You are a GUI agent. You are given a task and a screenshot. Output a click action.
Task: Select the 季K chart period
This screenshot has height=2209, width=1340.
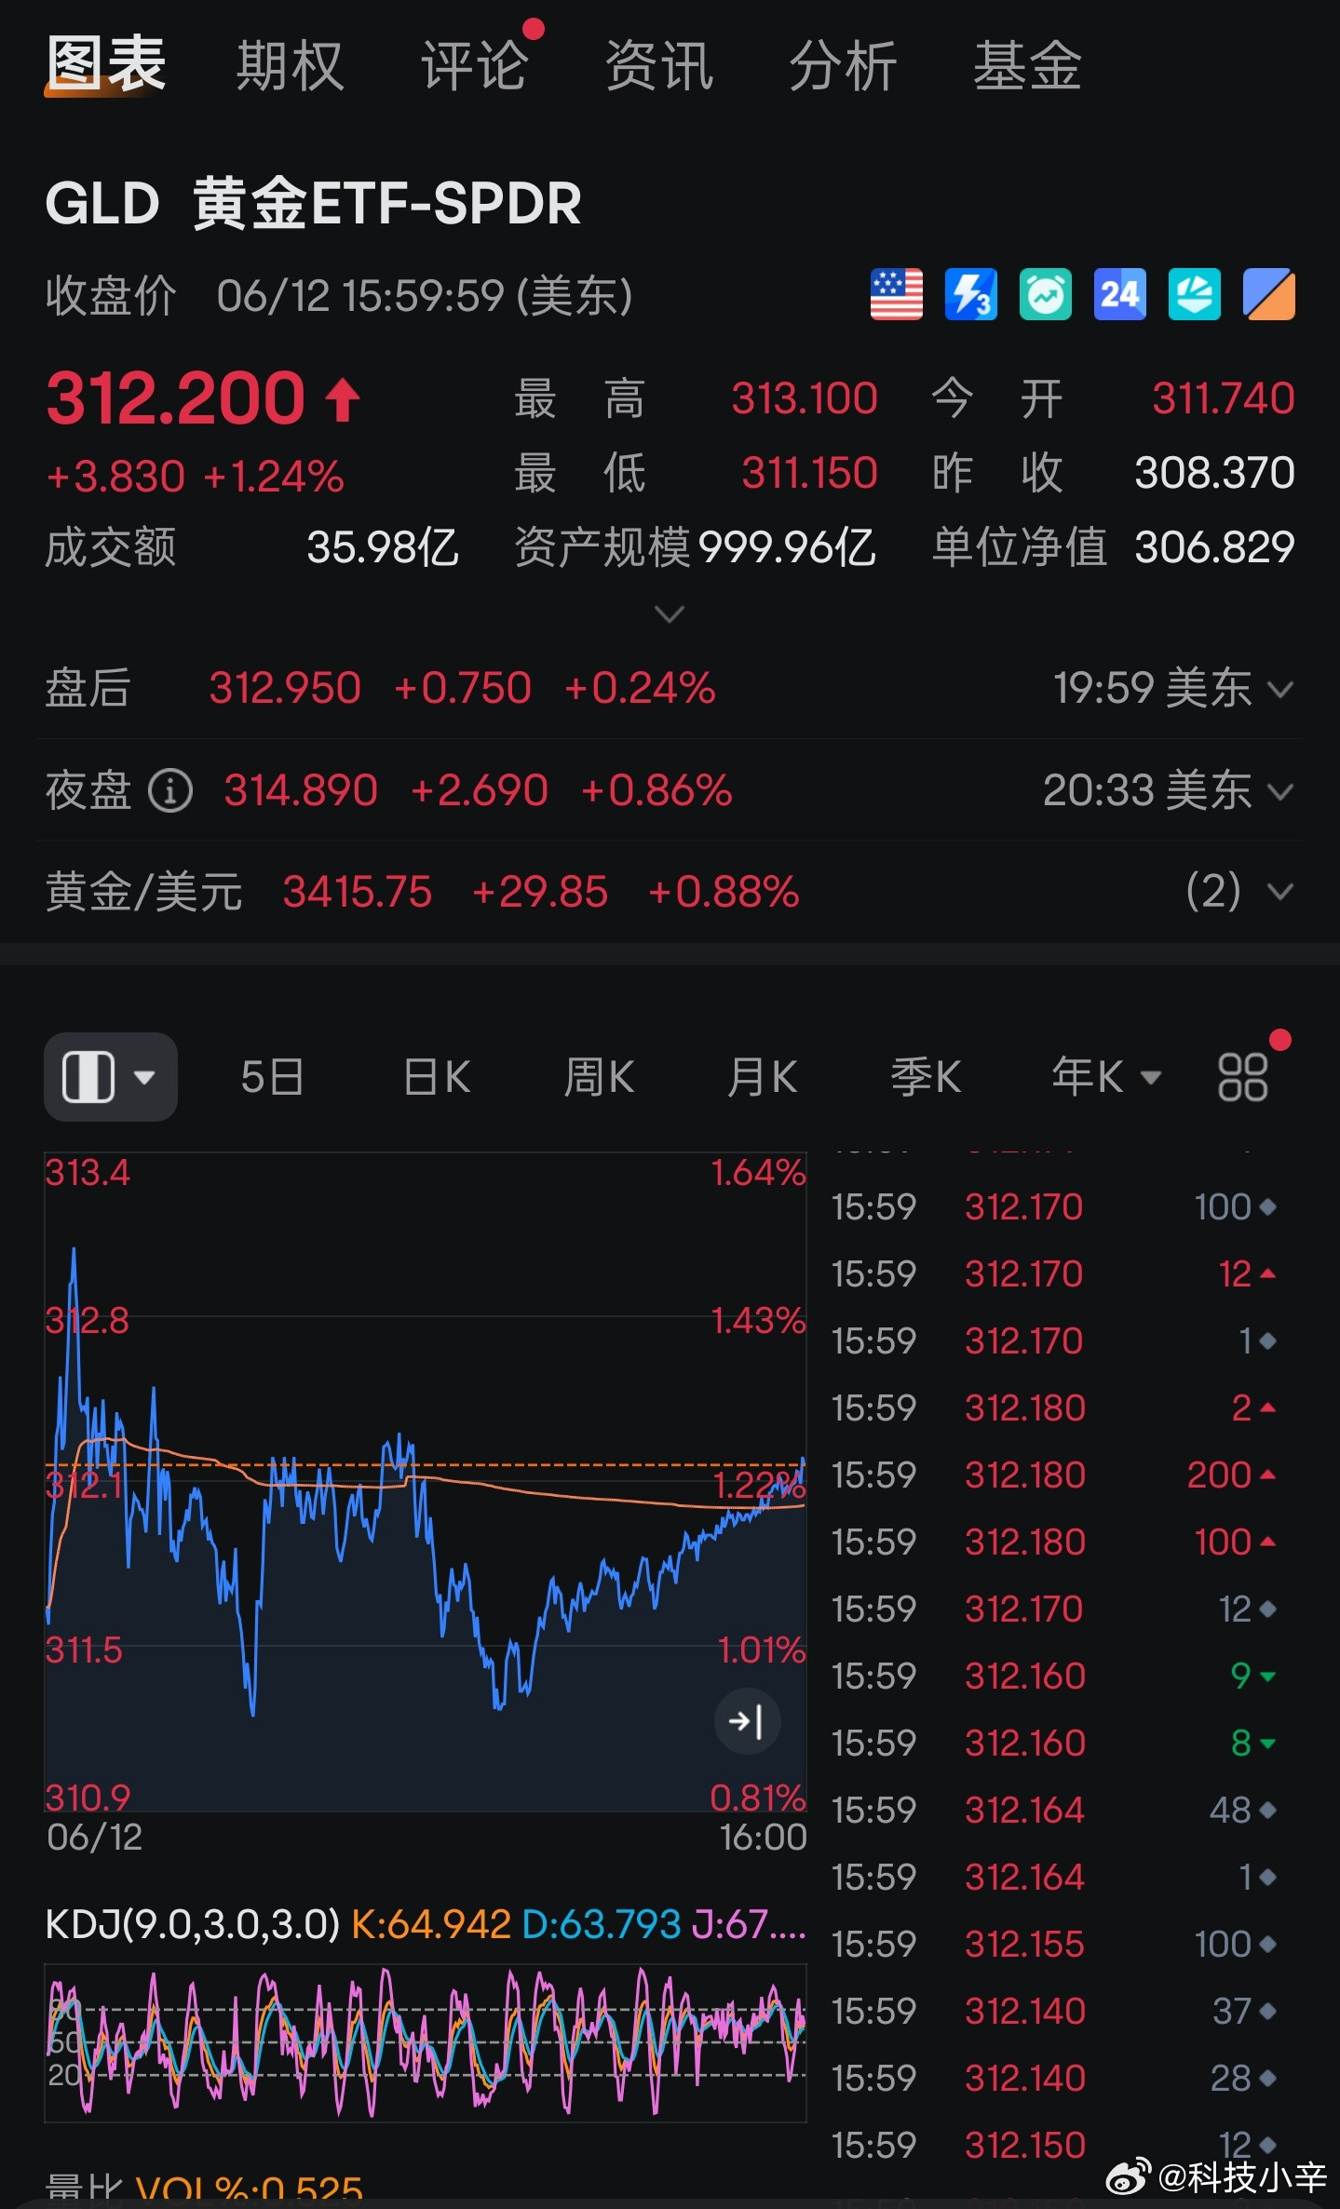[x=925, y=1077]
